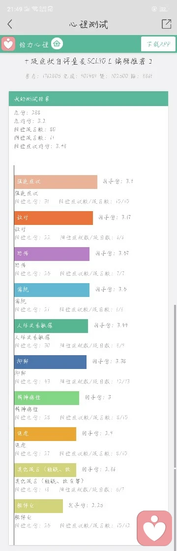
Task: Tap the pink heart app logo
Action: coord(8,44)
